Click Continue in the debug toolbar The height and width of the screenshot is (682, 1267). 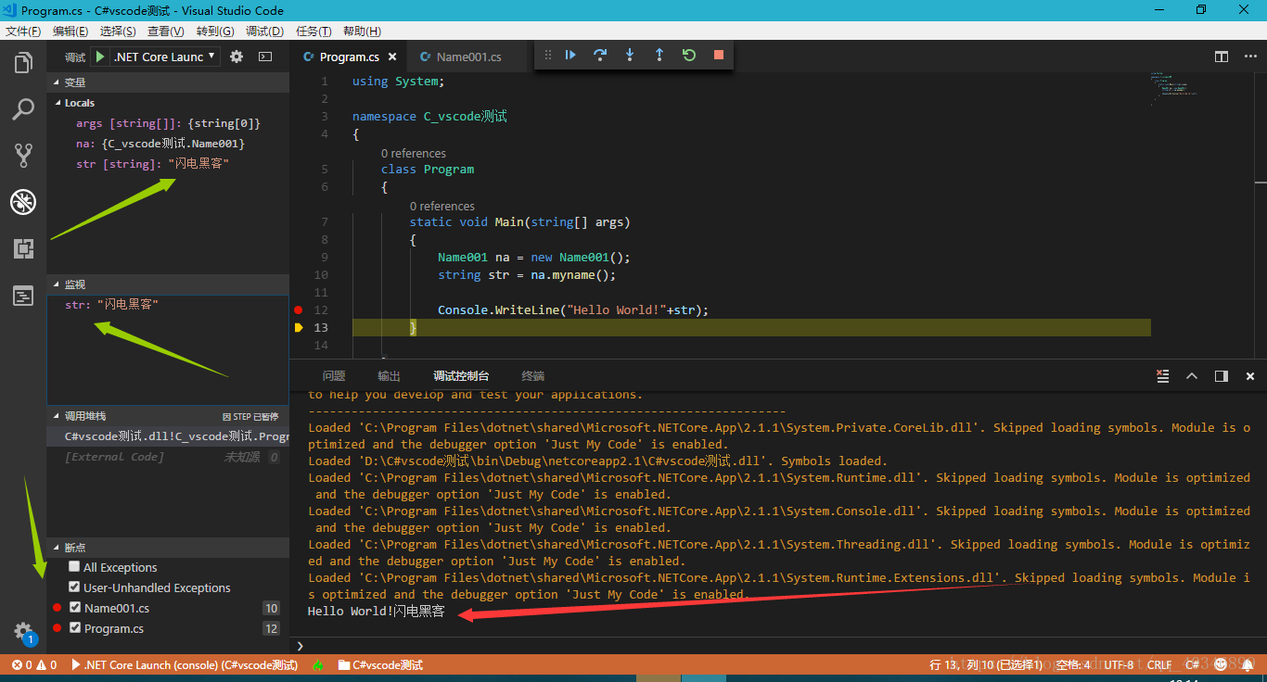tap(570, 56)
